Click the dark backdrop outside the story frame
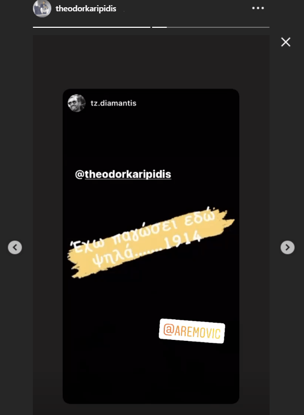 click(x=287, y=159)
